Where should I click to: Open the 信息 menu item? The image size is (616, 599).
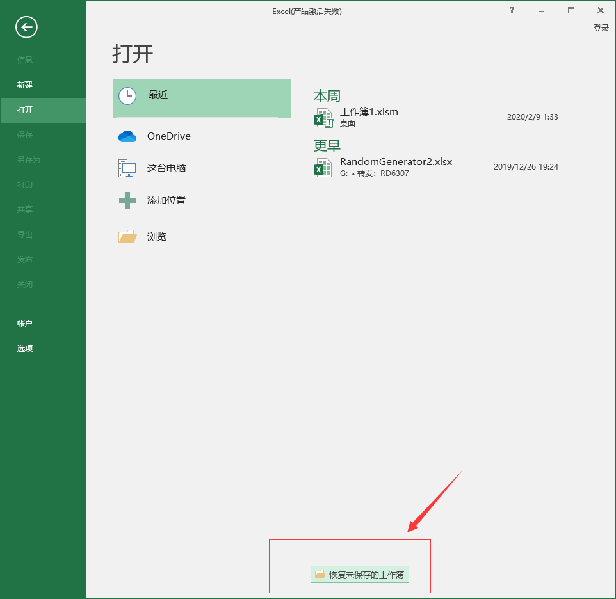[x=25, y=60]
